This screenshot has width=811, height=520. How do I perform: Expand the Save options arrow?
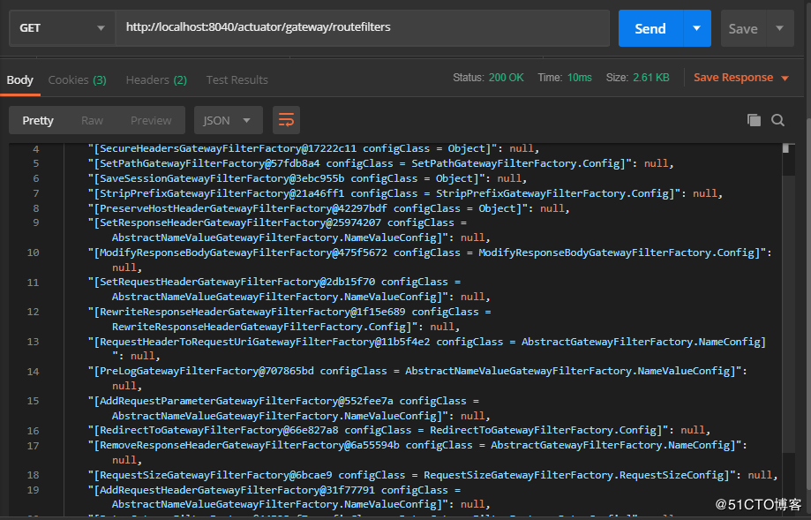coord(780,28)
